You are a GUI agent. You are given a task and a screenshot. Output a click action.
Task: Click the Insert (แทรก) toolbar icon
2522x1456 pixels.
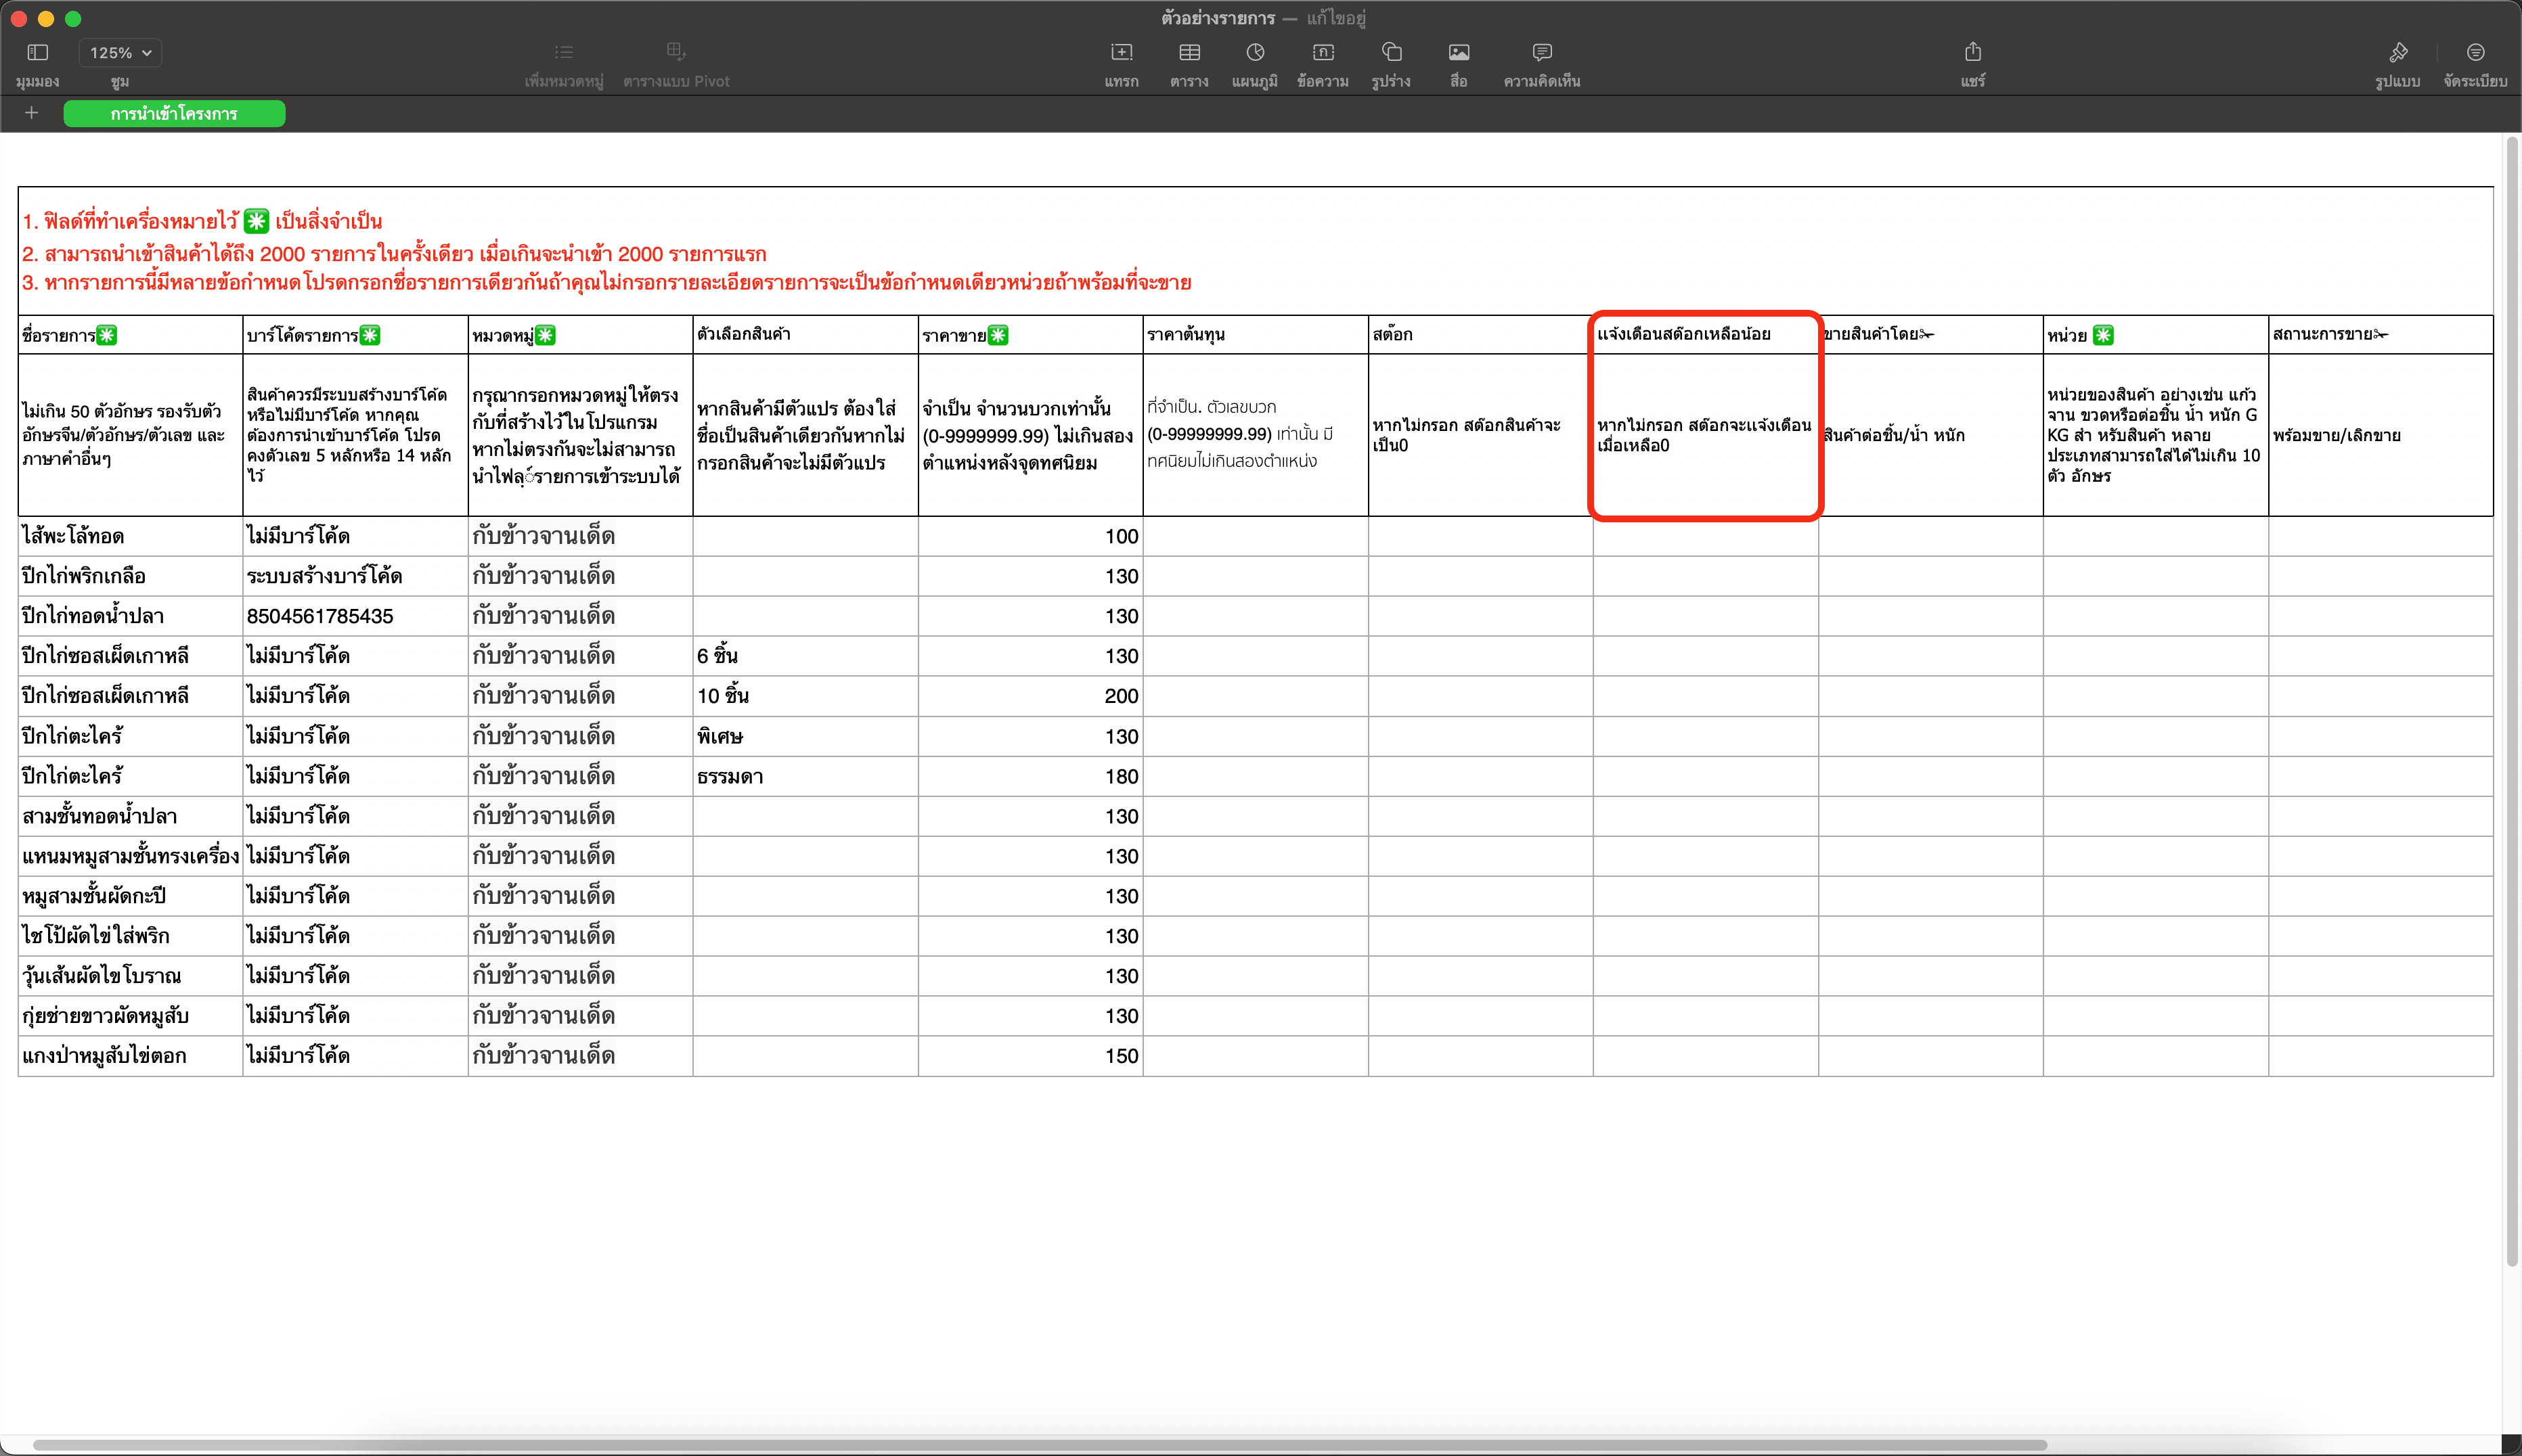[x=1120, y=52]
